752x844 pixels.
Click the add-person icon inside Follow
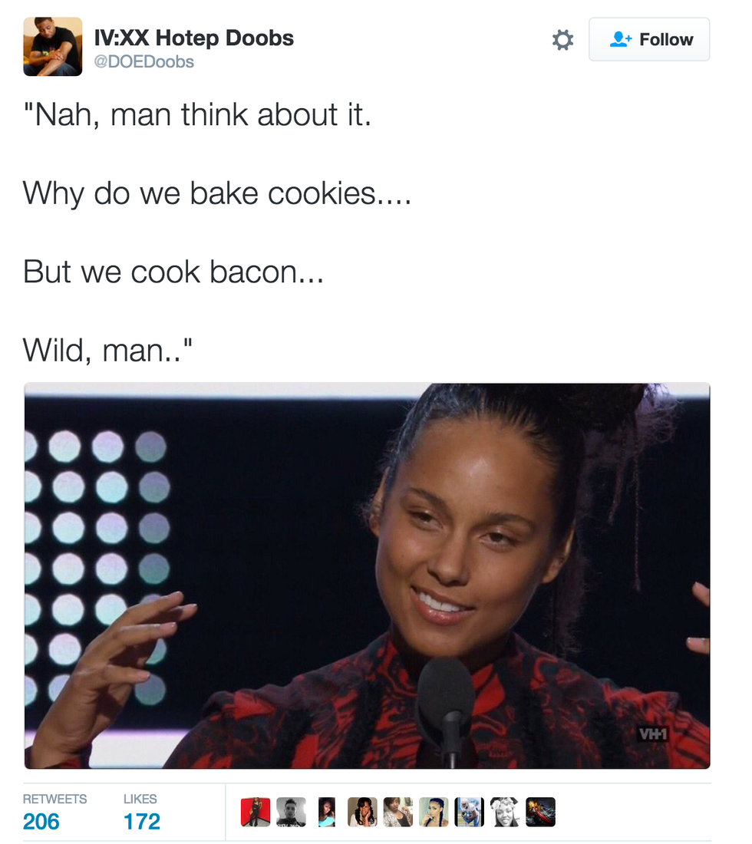pyautogui.click(x=621, y=39)
